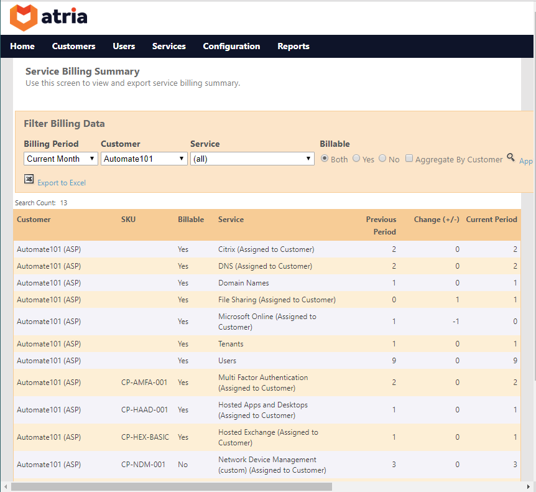The width and height of the screenshot is (536, 492).
Task: Open the Configuration menu
Action: 231,46
